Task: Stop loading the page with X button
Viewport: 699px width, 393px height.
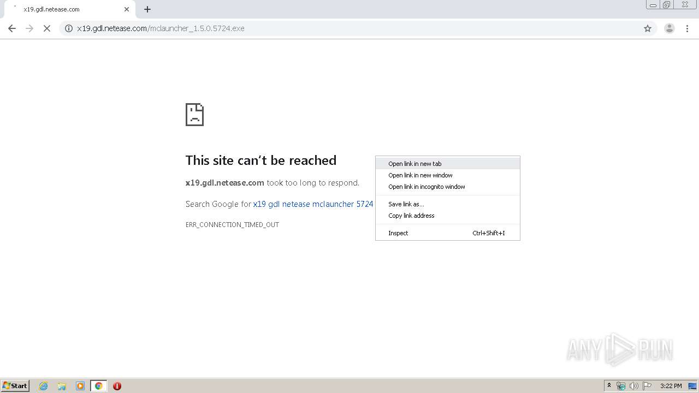Action: click(x=47, y=28)
